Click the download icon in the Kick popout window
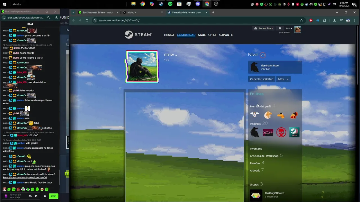 tap(56, 17)
